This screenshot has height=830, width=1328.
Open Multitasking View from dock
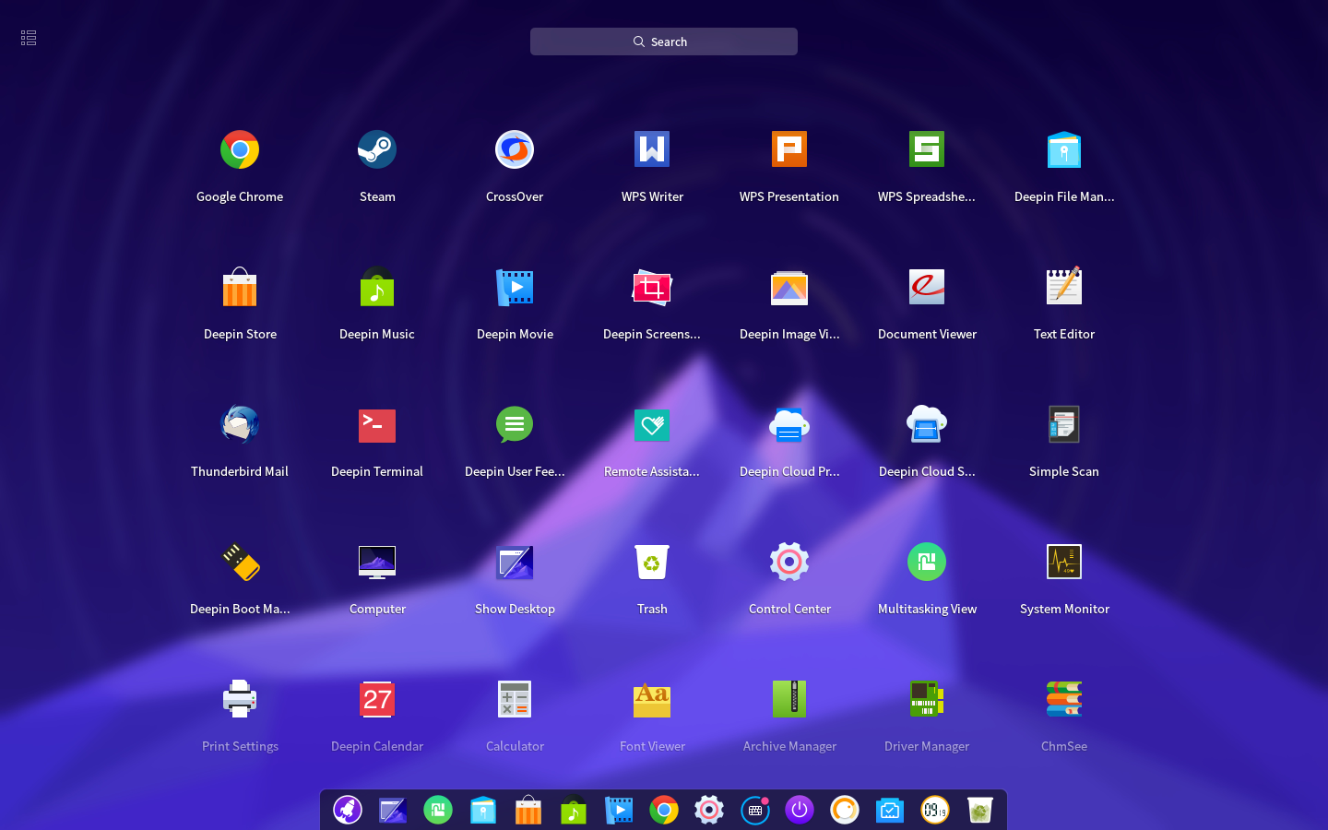coord(438,810)
